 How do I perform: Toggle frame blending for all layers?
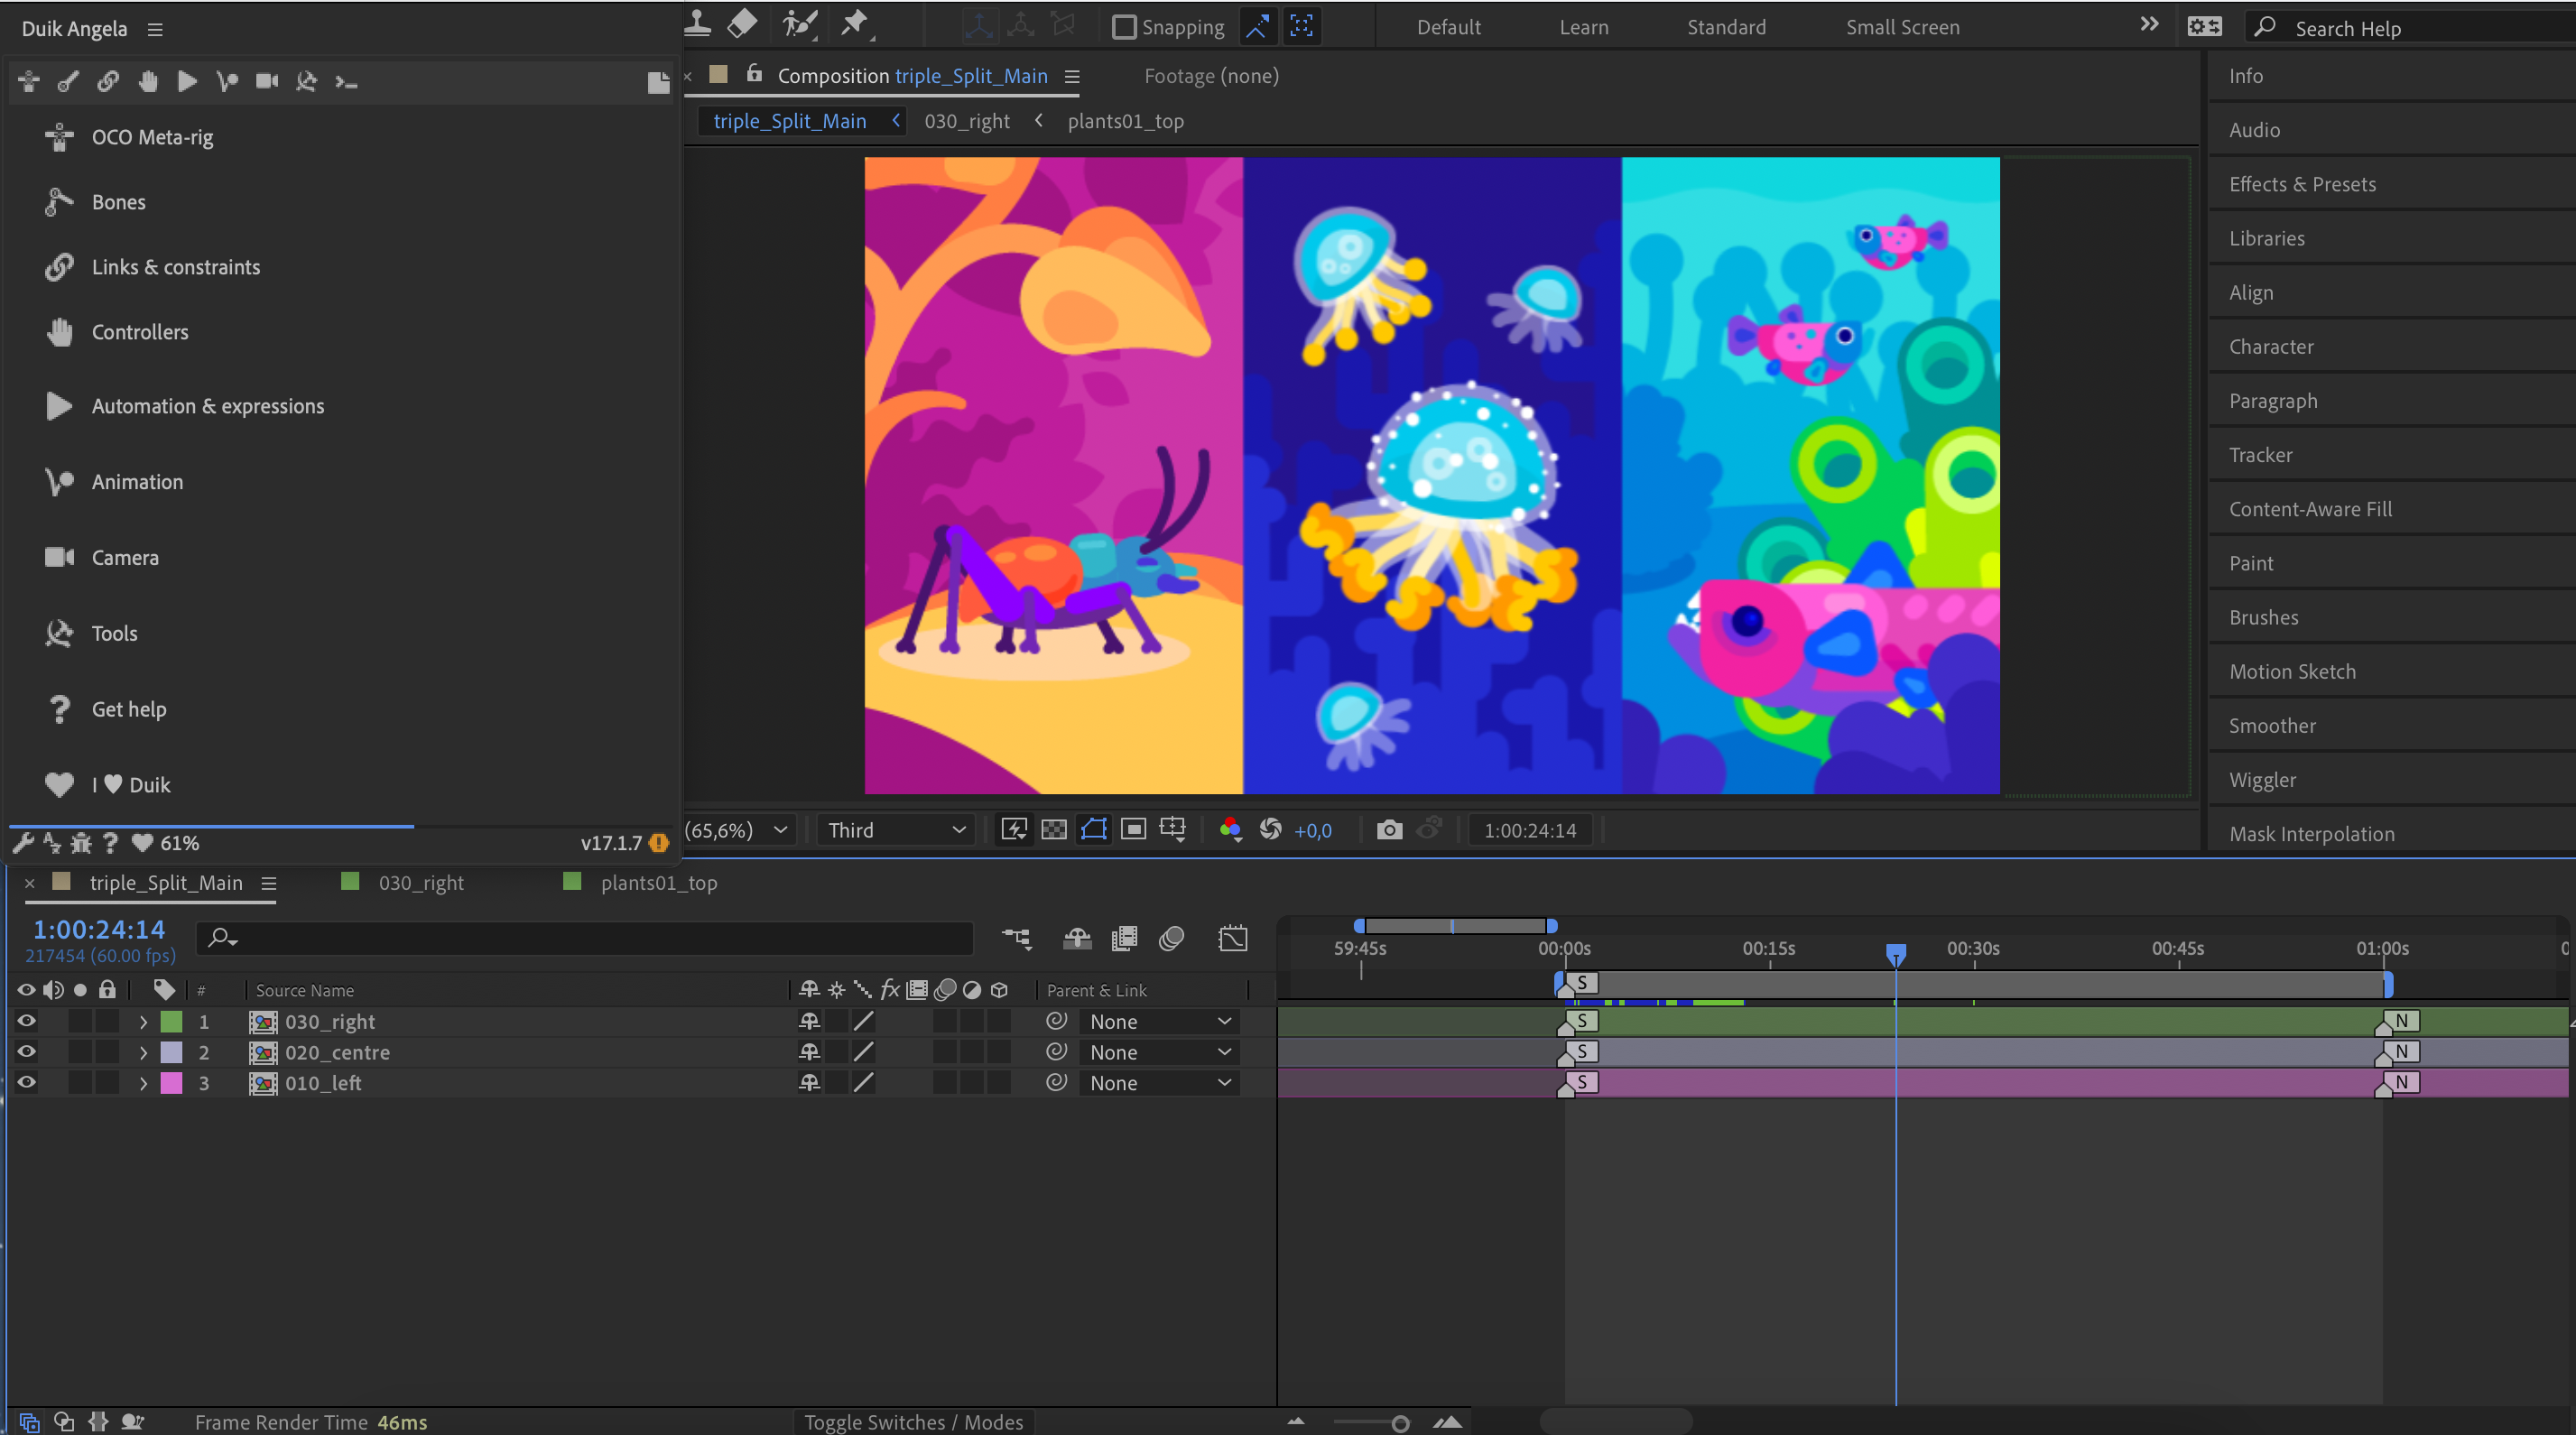1124,939
